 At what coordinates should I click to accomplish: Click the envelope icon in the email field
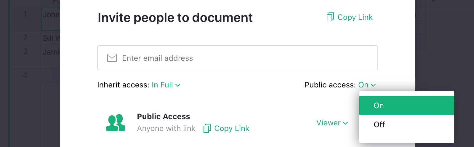(x=112, y=58)
